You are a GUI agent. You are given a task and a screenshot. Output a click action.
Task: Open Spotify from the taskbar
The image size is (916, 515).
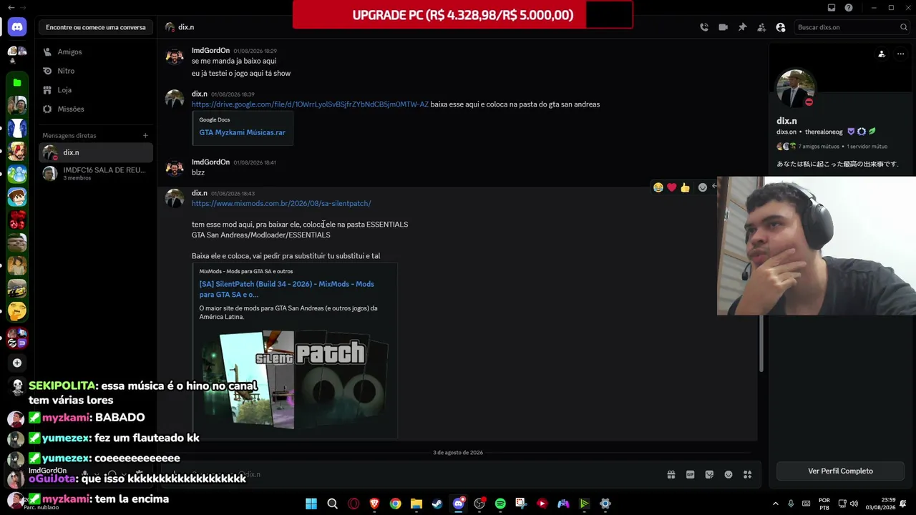[x=500, y=504]
